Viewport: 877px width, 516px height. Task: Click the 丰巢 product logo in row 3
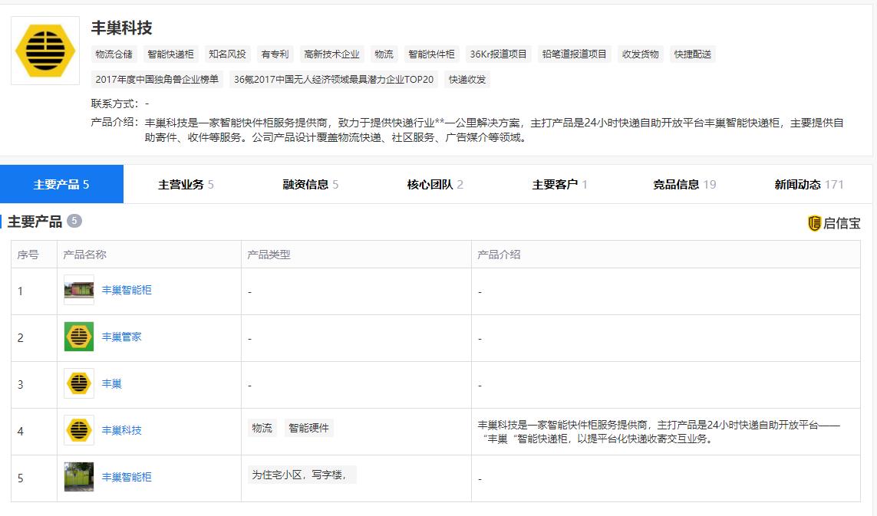point(79,383)
